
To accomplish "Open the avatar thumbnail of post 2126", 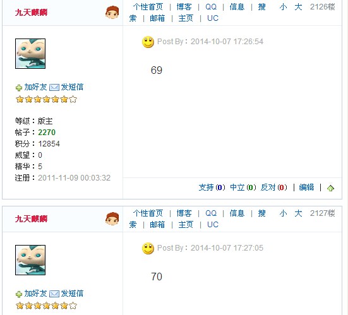I will tap(30, 54).
